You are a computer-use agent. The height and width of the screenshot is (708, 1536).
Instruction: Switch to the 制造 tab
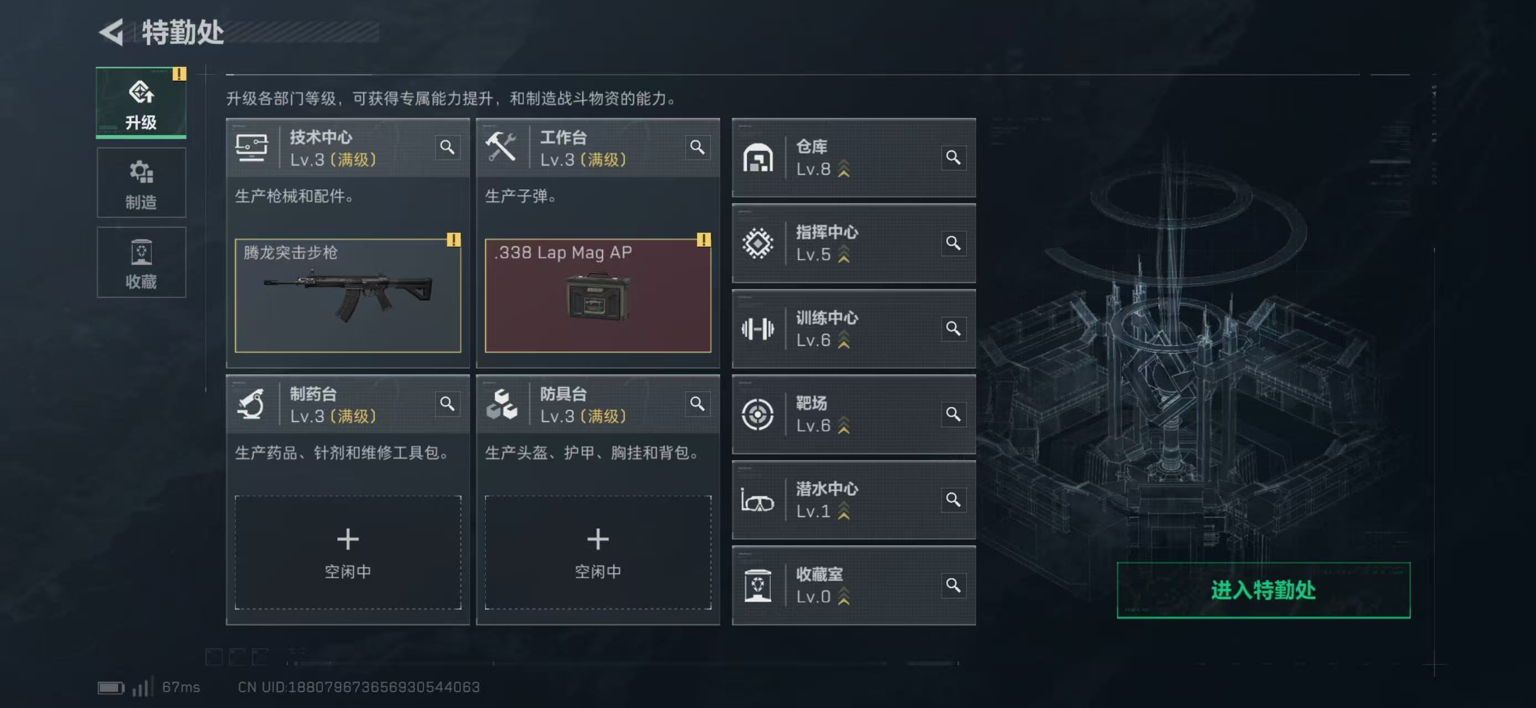tap(141, 184)
